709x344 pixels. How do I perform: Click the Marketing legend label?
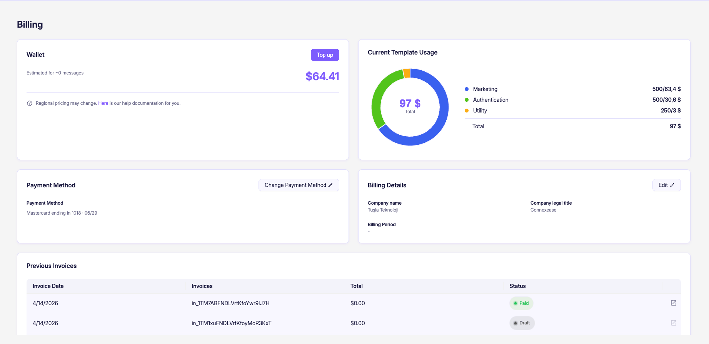[x=485, y=89]
